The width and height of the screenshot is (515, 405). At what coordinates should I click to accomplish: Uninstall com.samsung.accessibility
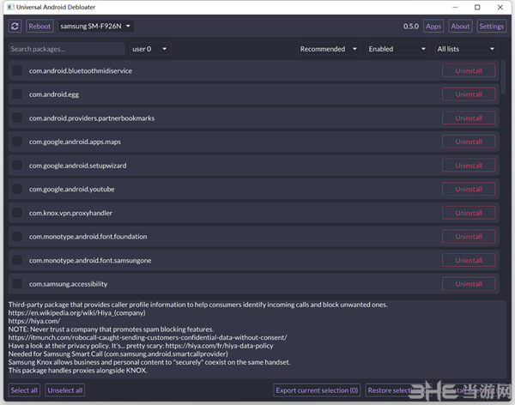[469, 284]
